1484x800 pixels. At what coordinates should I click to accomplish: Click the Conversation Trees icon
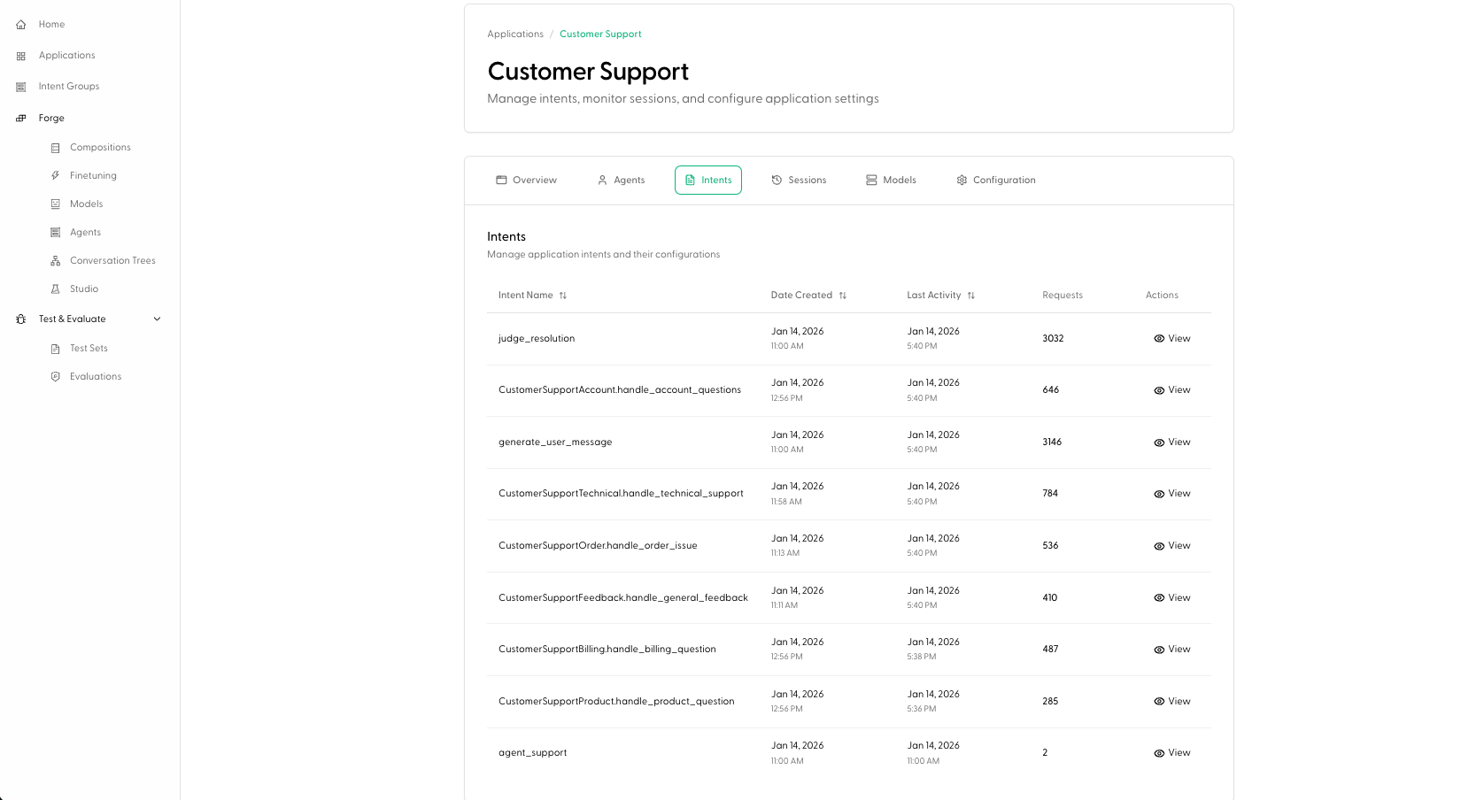coord(56,261)
